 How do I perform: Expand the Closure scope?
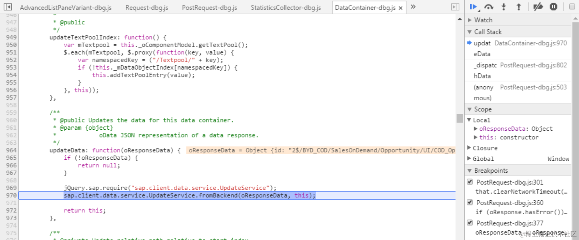[469, 148]
